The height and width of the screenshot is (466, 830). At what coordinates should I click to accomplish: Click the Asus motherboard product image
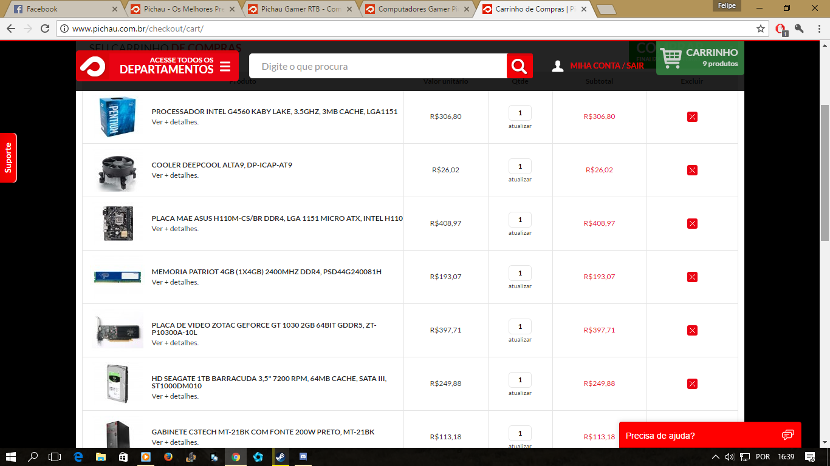click(118, 223)
